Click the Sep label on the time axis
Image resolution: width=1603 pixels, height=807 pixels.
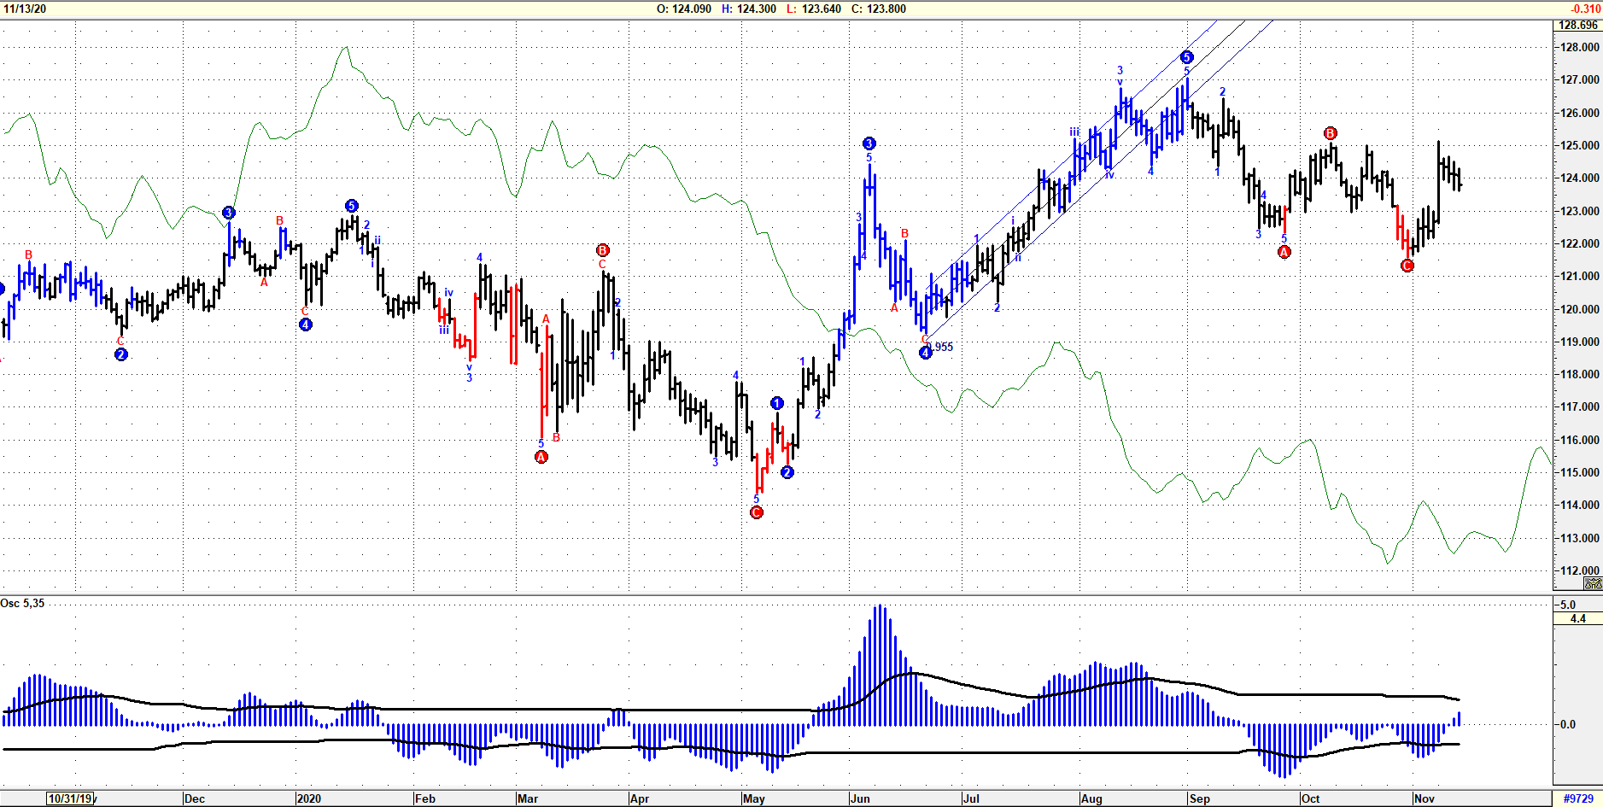[x=1199, y=798]
